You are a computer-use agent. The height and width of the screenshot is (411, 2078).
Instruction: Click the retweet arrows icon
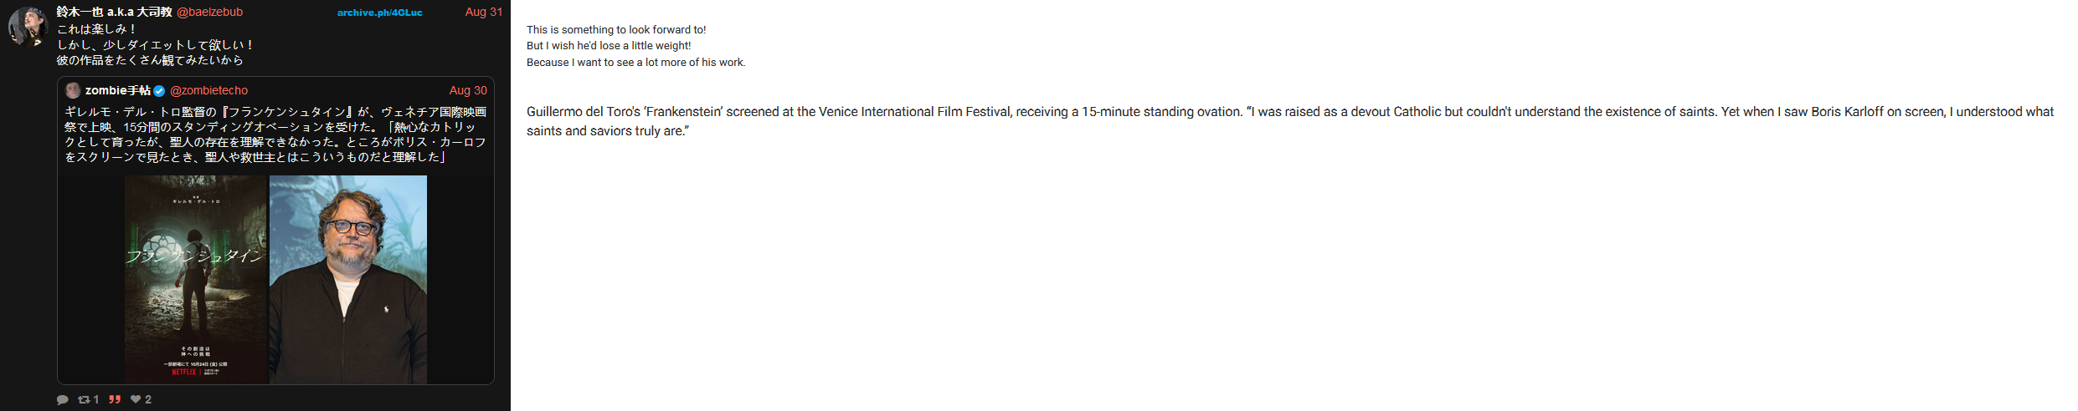coord(84,400)
